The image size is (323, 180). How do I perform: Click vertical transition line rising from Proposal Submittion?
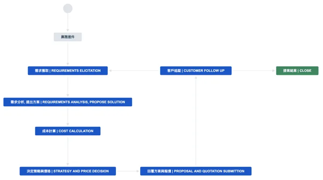[196, 121]
